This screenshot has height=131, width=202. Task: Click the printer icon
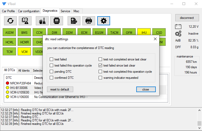(x=88, y=21)
